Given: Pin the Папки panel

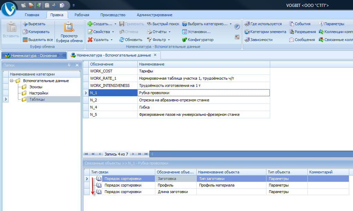Looking at the screenshot, I should pos(69,65).
